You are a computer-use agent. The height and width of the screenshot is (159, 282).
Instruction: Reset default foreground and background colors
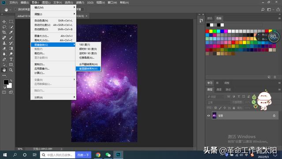click(4, 87)
